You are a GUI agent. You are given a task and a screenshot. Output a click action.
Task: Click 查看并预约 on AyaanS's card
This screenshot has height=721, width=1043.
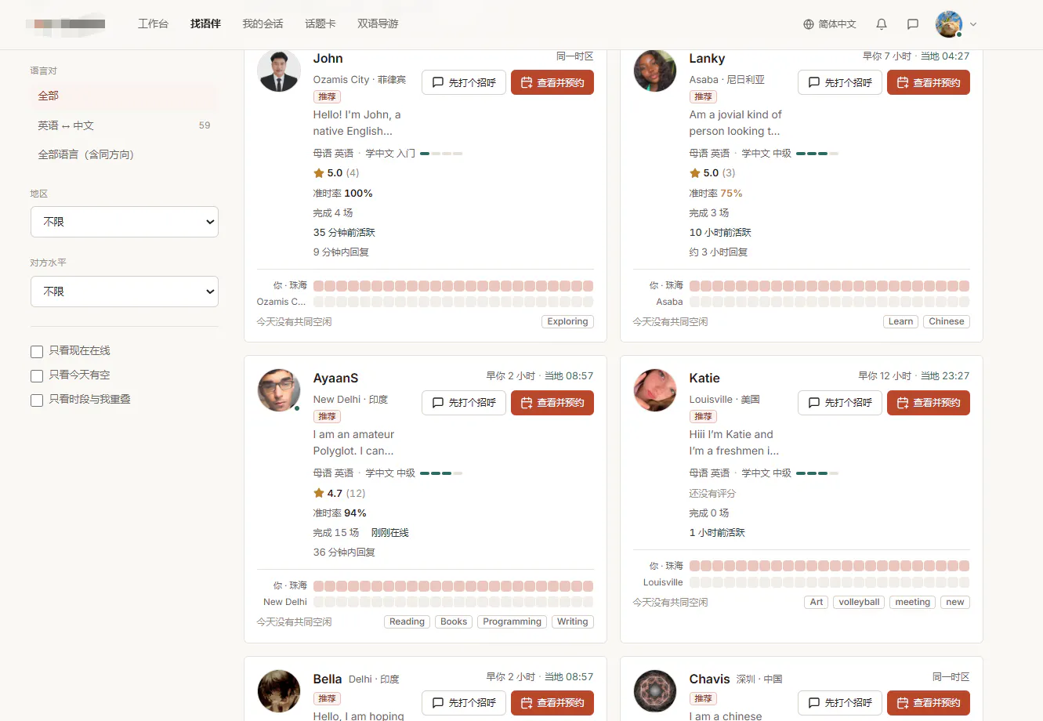coord(552,403)
